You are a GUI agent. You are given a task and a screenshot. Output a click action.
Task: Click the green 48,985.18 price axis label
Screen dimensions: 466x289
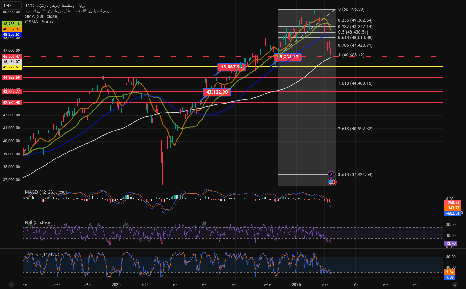12,24
